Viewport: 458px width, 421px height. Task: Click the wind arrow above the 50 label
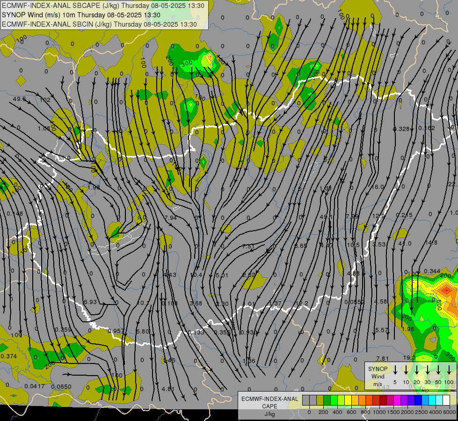(x=438, y=370)
